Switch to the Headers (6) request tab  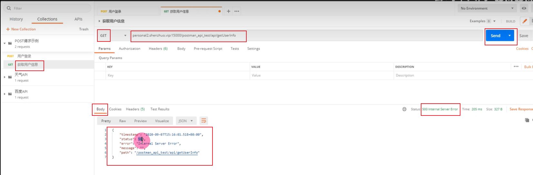158,49
